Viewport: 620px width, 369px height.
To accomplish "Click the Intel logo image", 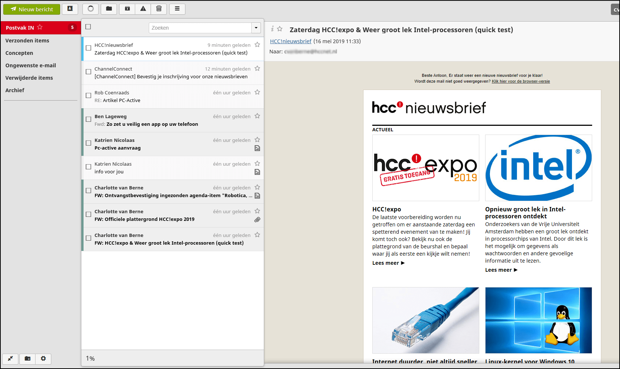I will point(539,168).
